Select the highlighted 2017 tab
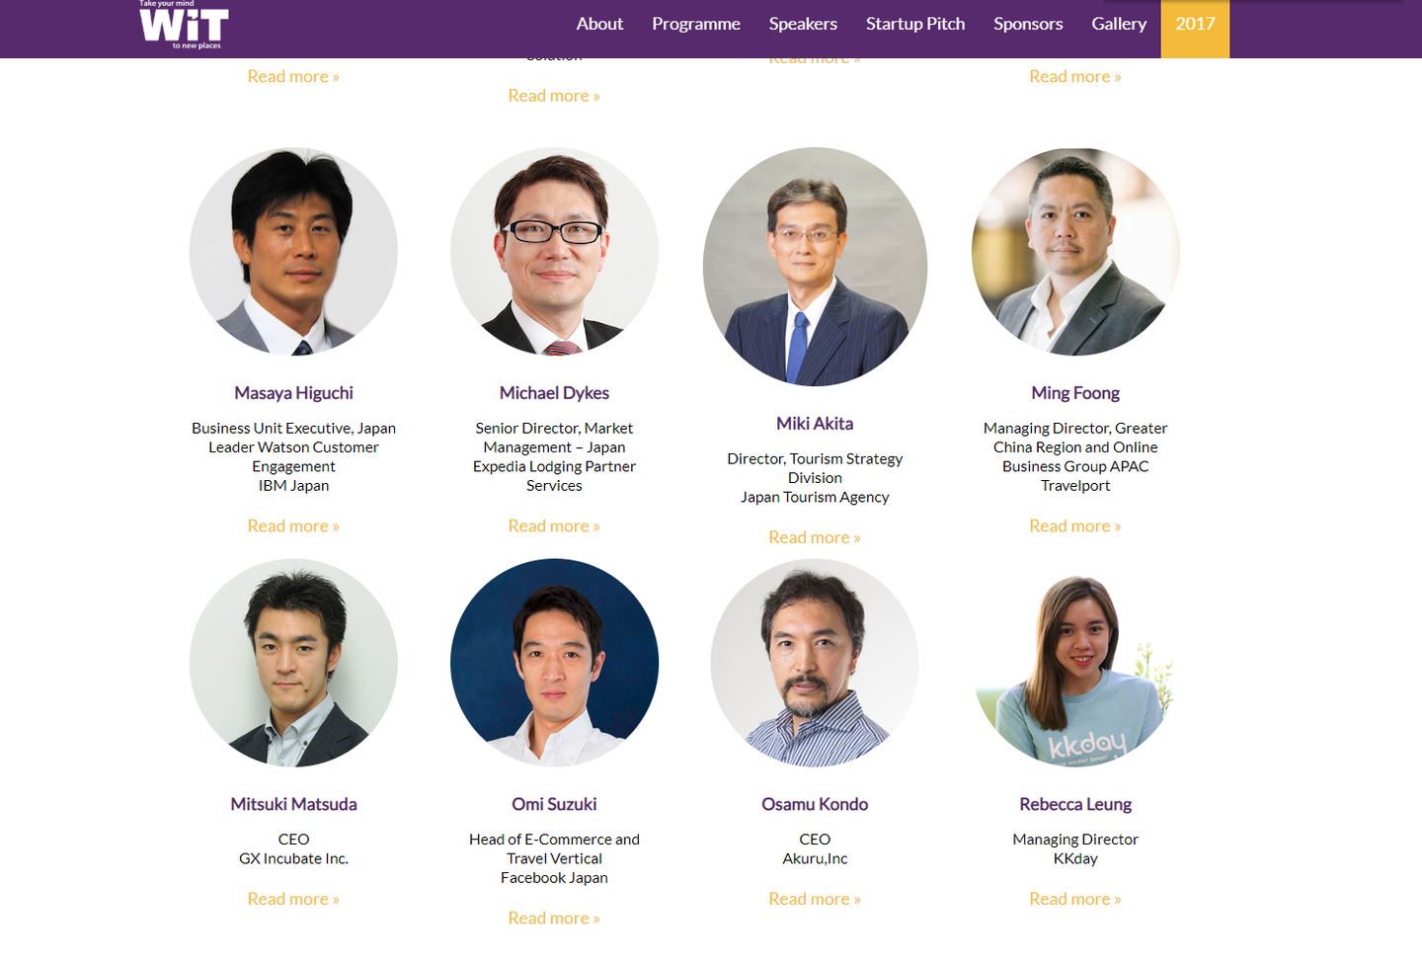 click(x=1195, y=24)
